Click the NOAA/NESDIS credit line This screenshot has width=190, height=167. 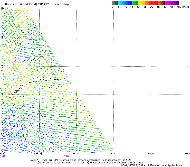[151, 165]
